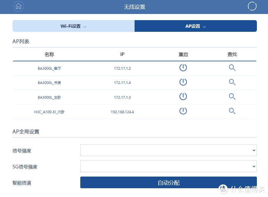268x197 pixels.
Task: Expand the chevron next to Wi-Fi设置
Action: pos(85,26)
